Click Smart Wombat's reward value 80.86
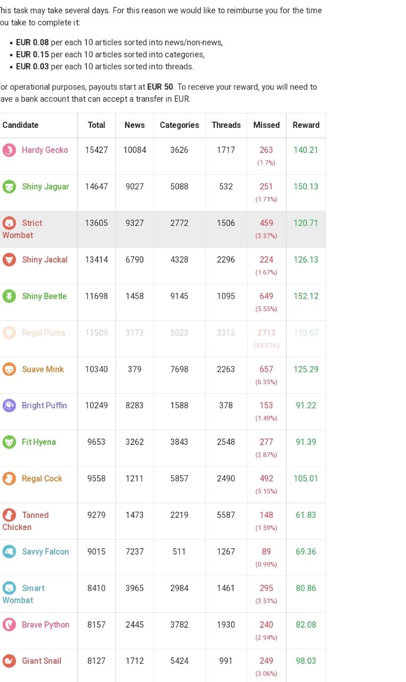Viewport: 406px width, 682px height. click(306, 588)
